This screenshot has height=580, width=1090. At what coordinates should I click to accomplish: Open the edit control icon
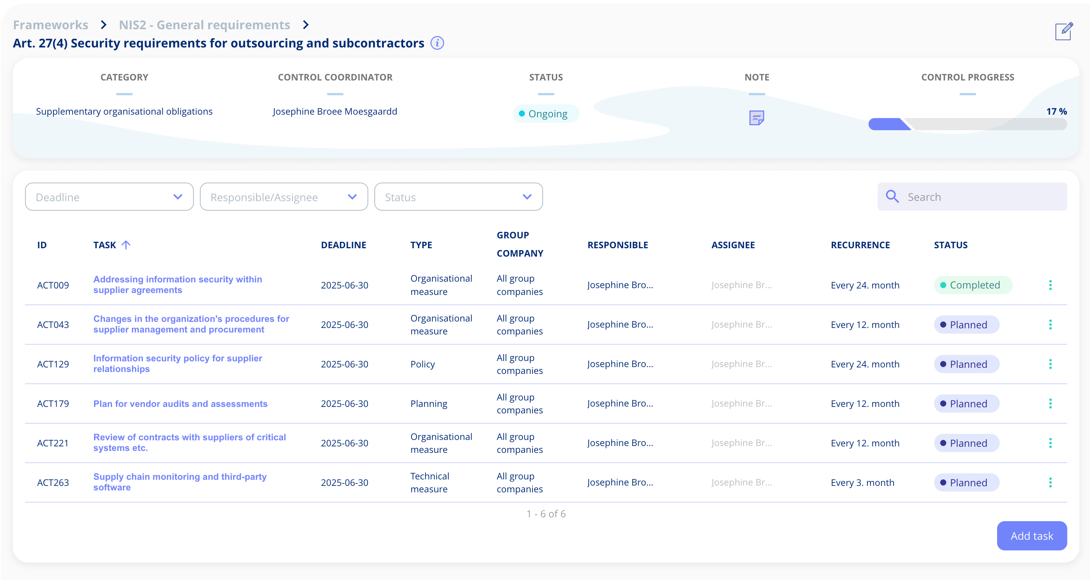(1063, 32)
